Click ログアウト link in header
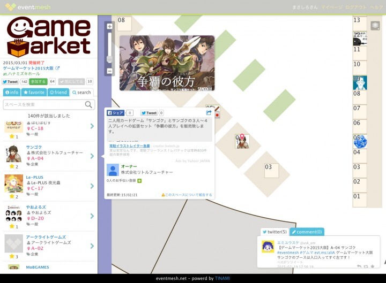 [356, 7]
